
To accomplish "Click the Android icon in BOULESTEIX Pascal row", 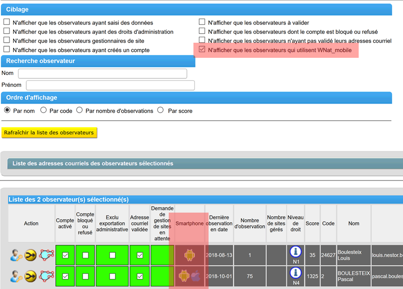I will pyautogui.click(x=184, y=276).
